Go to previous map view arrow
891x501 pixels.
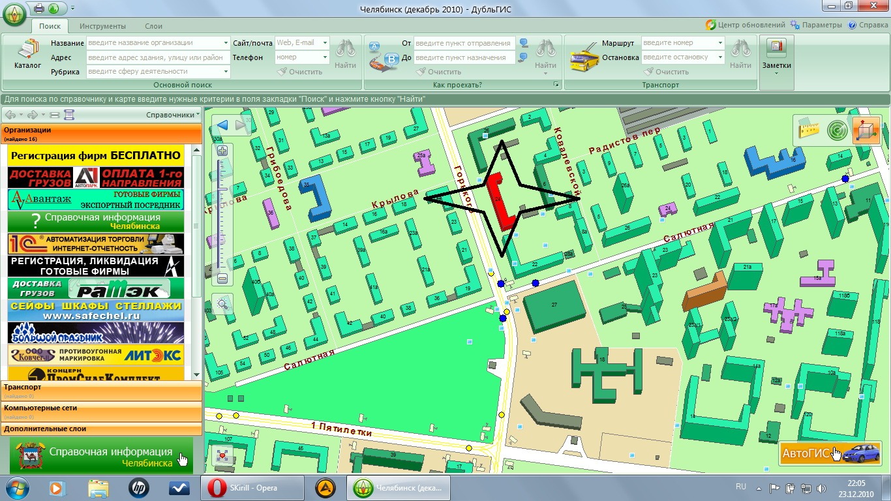[x=222, y=125]
